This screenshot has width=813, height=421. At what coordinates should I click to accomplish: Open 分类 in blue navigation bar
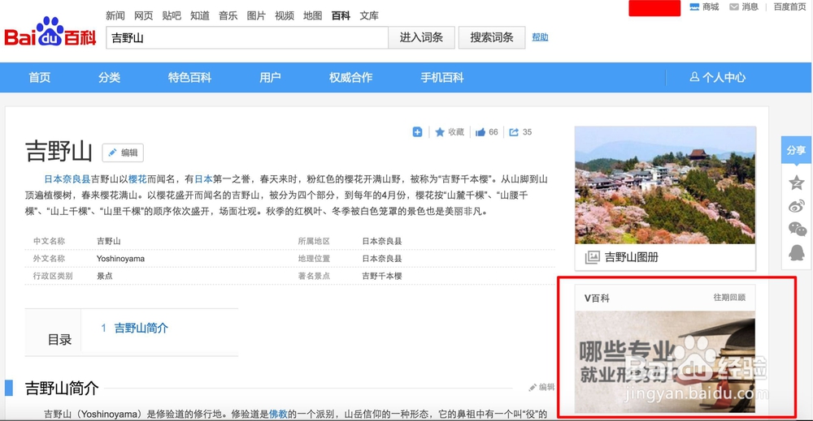(x=110, y=78)
